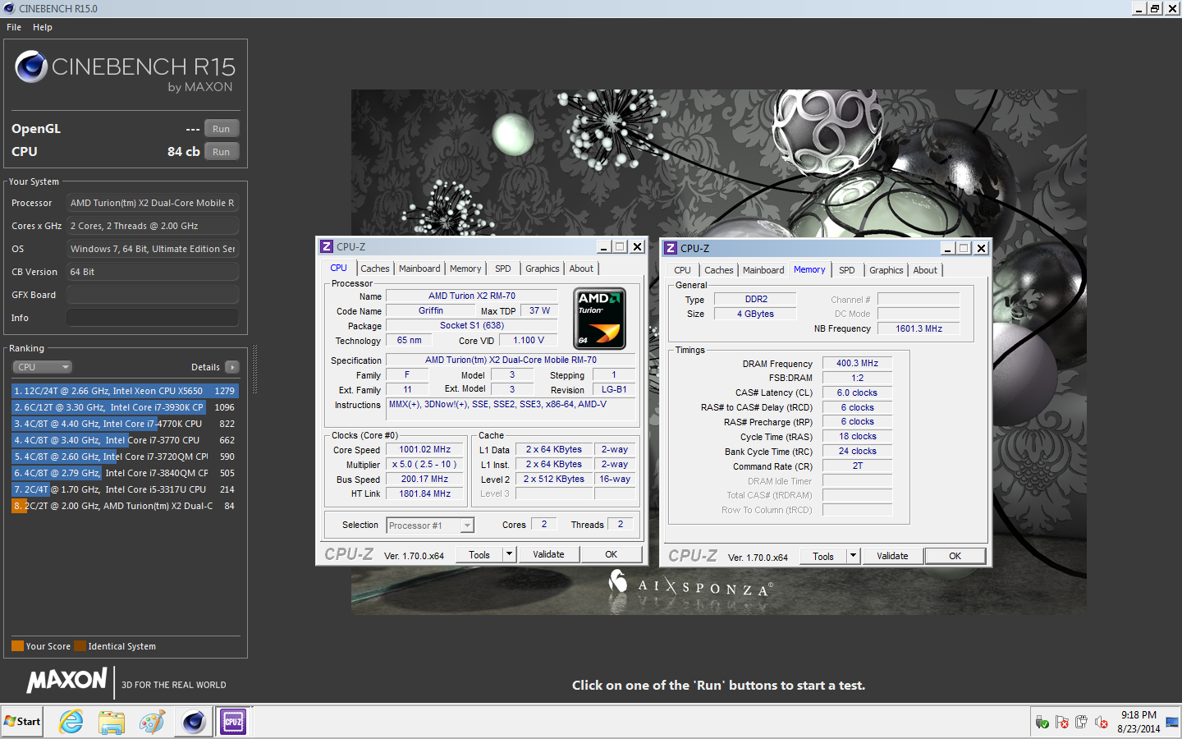This screenshot has width=1182, height=739.
Task: Open the File menu
Action: [x=14, y=27]
